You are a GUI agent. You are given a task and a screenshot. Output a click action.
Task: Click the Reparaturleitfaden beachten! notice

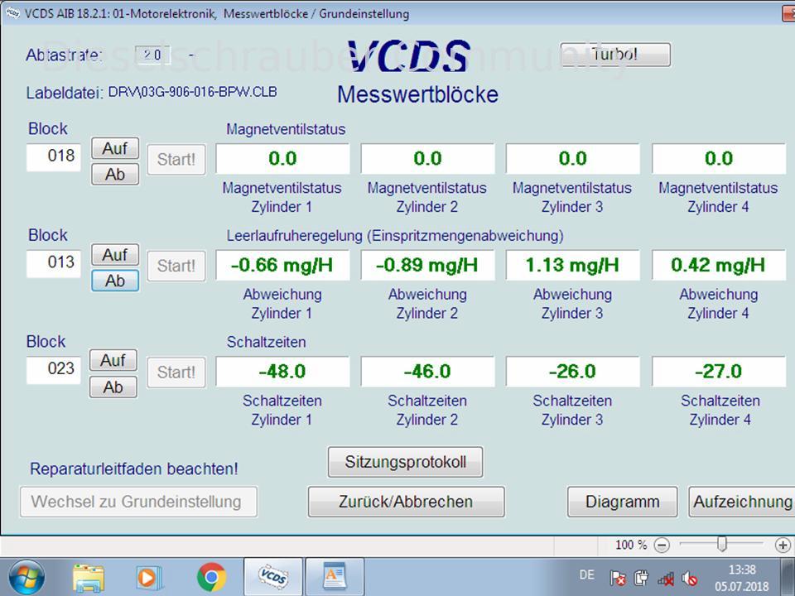click(x=134, y=469)
